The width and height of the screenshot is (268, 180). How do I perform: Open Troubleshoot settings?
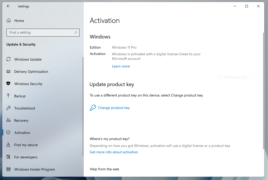pos(43,108)
